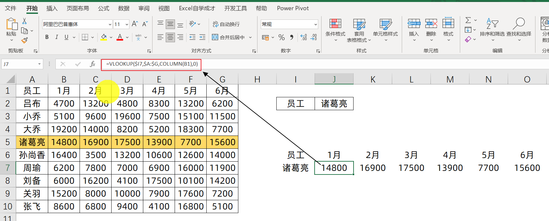This screenshot has width=549, height=221.
Task: Click the AutoSum sigma icon
Action: 468,20
